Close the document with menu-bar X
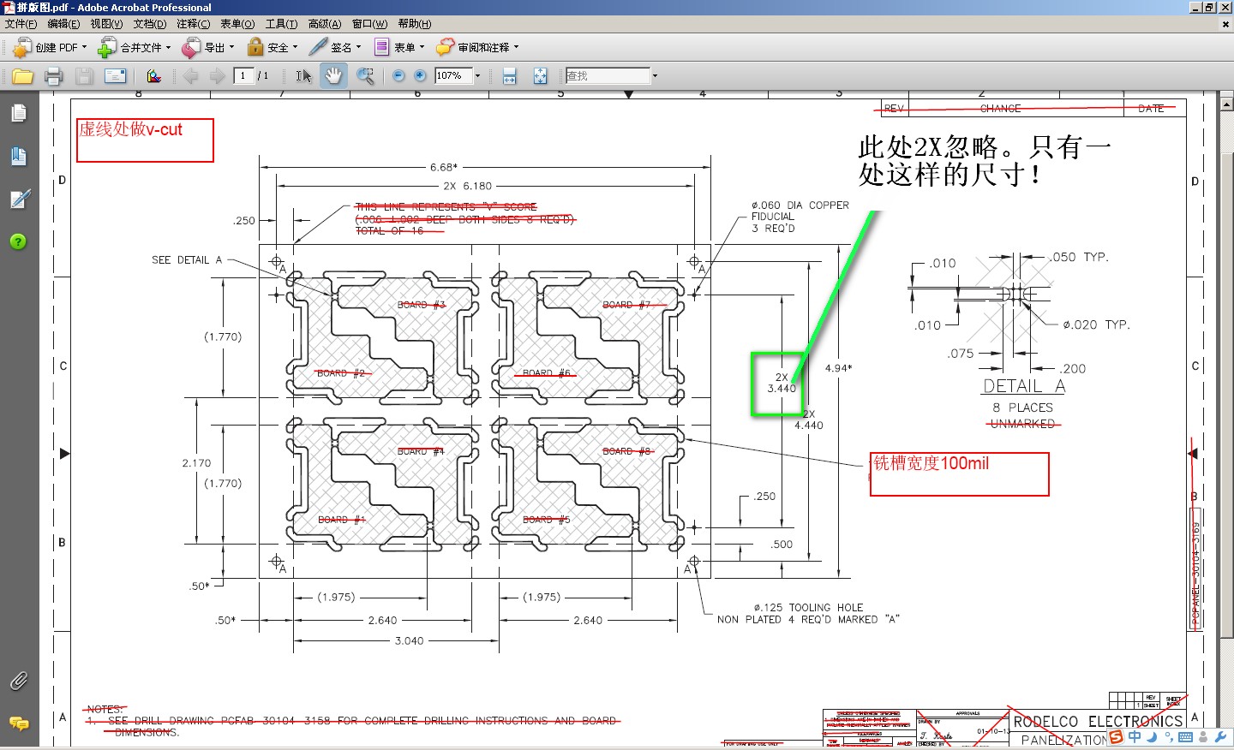Screen dimensions: 1234x750 tap(1225, 25)
